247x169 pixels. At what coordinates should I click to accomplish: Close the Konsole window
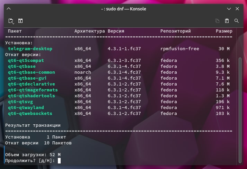tap(237, 9)
